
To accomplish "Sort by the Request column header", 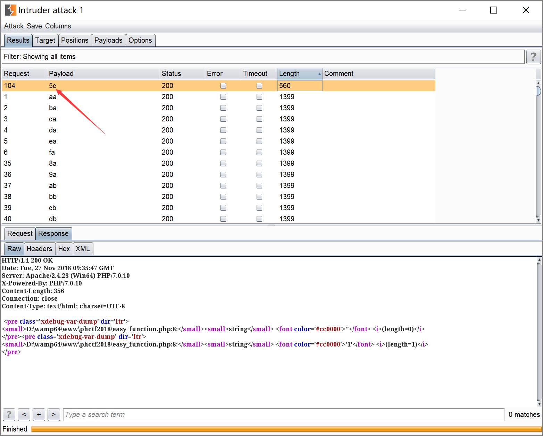I will coord(24,74).
